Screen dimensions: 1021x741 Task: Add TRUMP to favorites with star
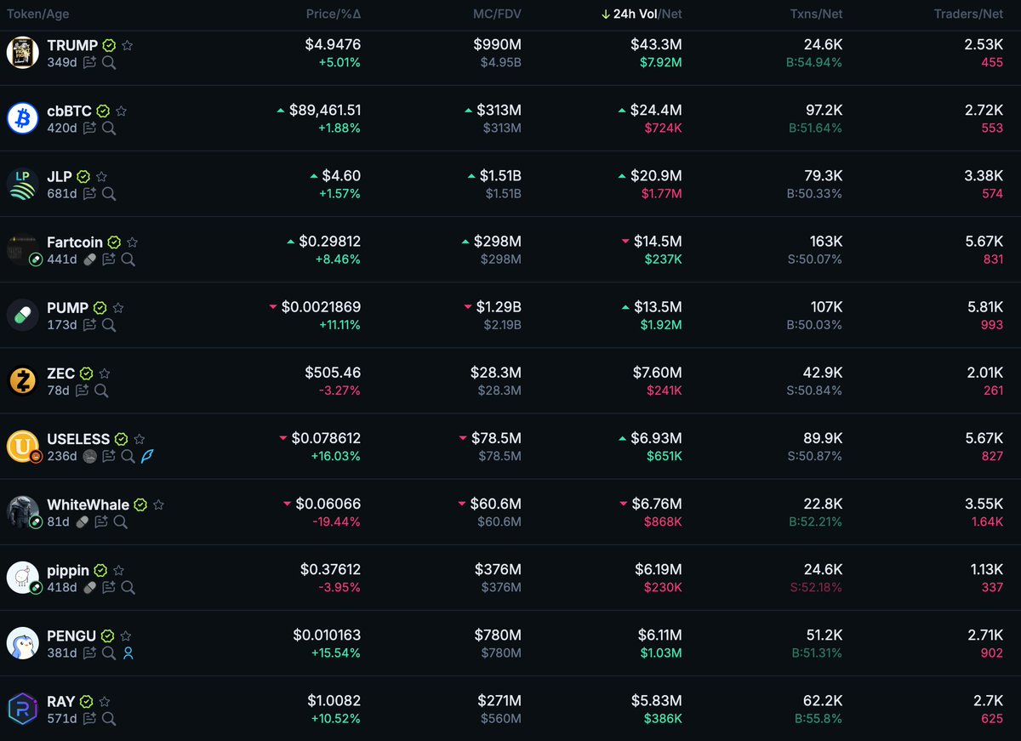pos(128,45)
